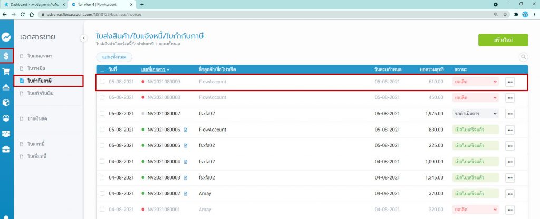This screenshot has width=540, height=219.
Task: Click the แสดงทั้งหมด filter pill
Action: pos(114,57)
